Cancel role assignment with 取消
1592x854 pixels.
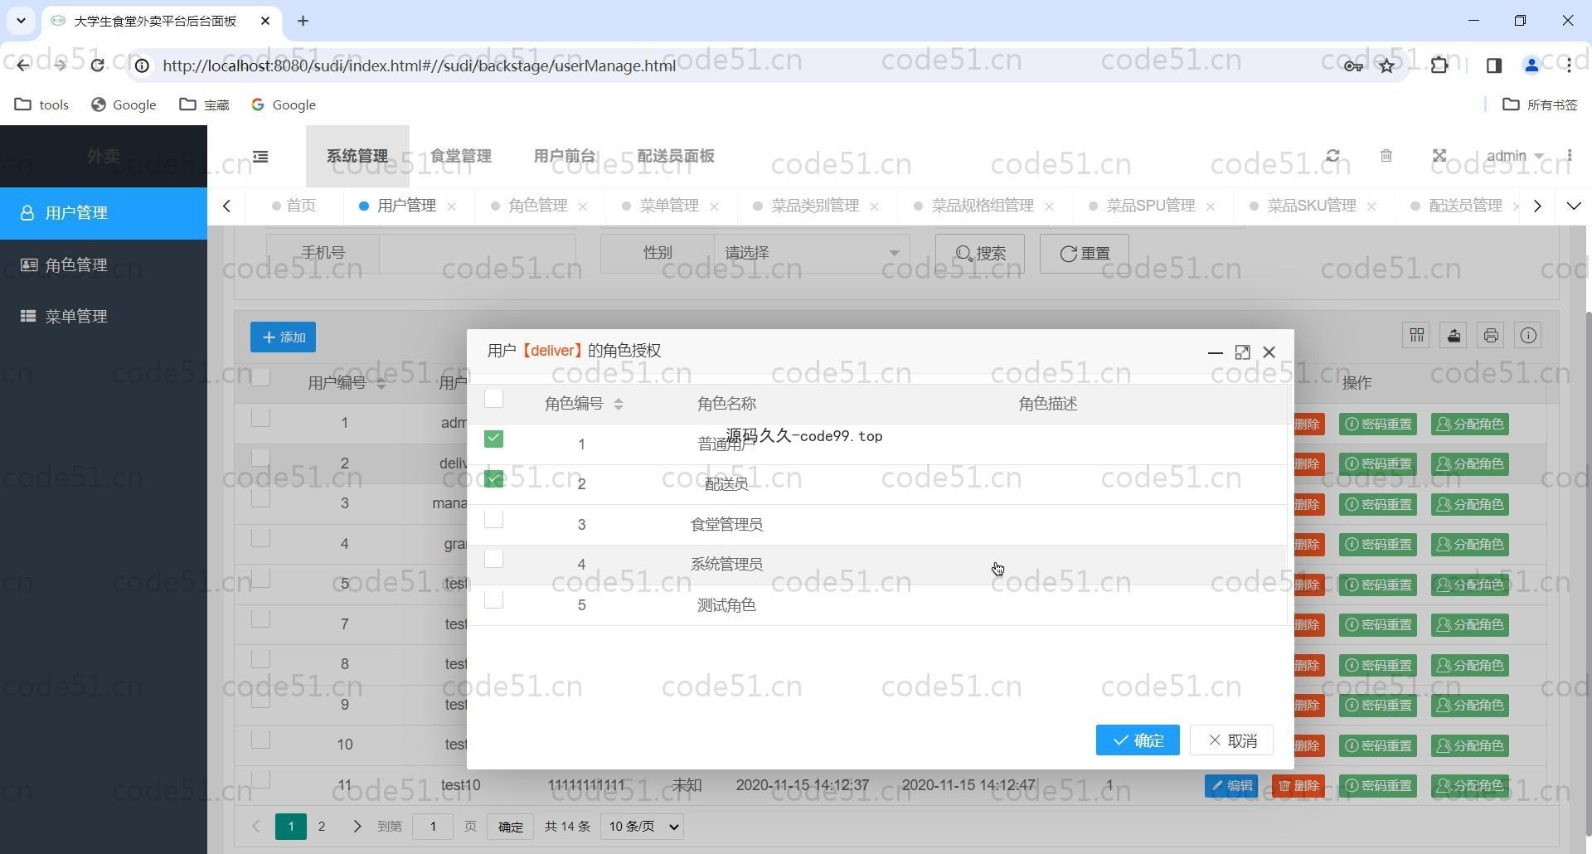click(x=1231, y=740)
